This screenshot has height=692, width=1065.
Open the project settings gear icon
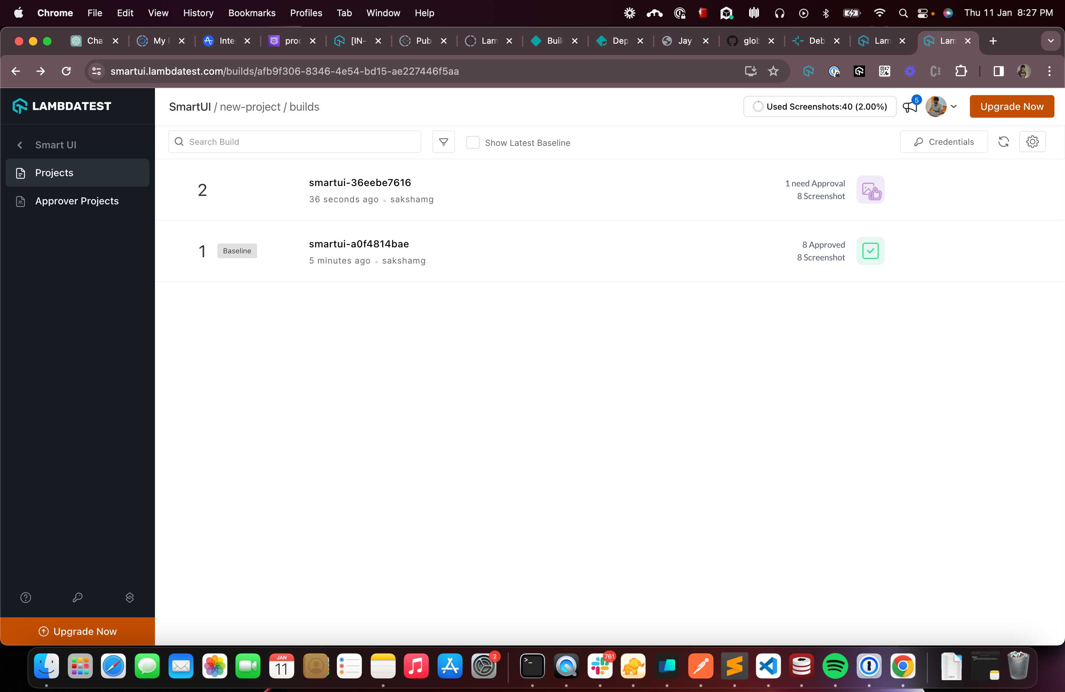point(1032,142)
